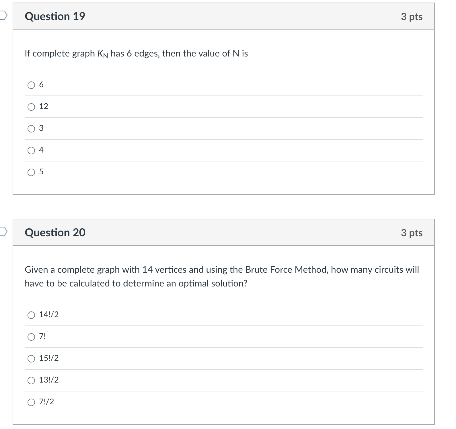Choose the 13!/2 answer choice
The height and width of the screenshot is (429, 456).
[x=31, y=379]
